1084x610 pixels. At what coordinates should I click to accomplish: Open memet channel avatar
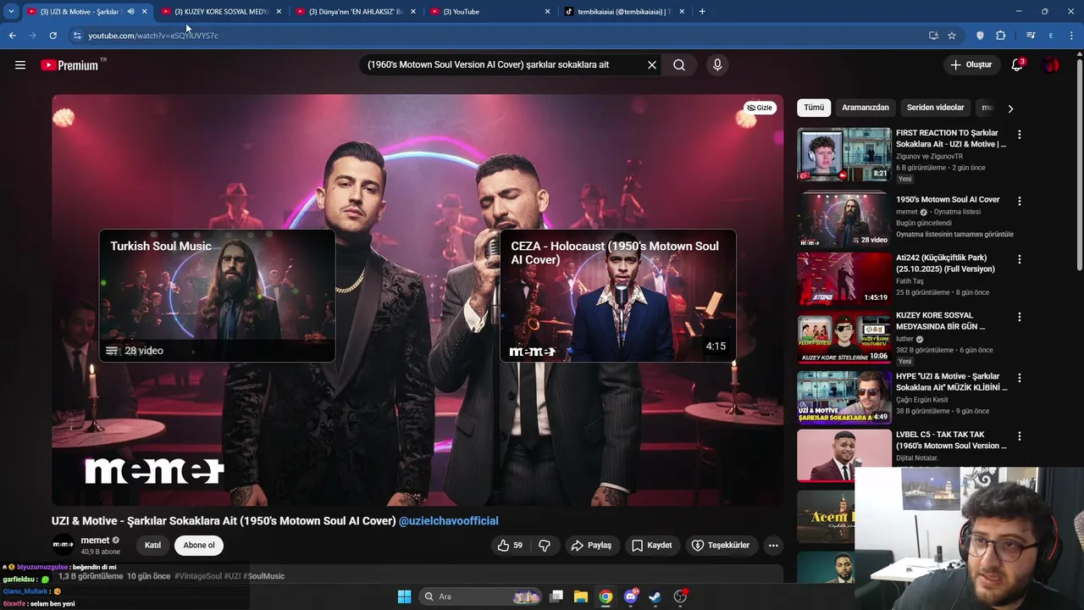[63, 545]
